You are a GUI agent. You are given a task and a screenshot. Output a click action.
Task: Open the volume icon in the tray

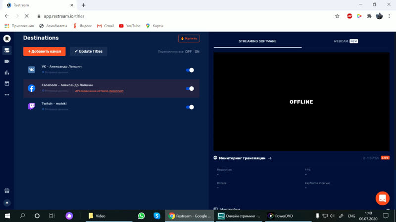[332, 216]
